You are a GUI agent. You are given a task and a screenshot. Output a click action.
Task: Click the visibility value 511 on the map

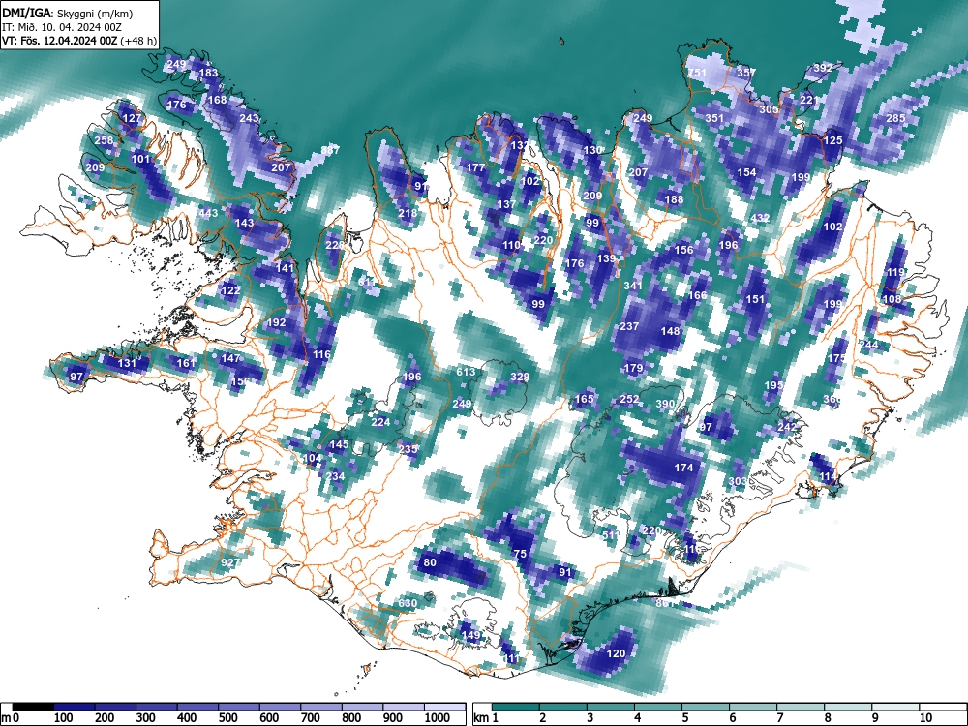tap(610, 534)
